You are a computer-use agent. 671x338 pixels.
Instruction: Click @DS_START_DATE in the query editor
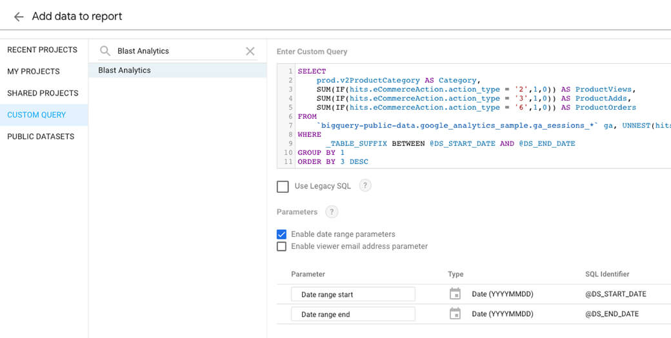pos(463,143)
